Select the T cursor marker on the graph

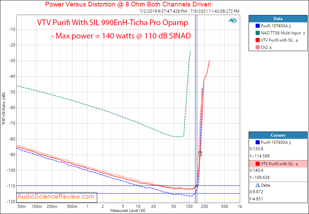point(201,154)
